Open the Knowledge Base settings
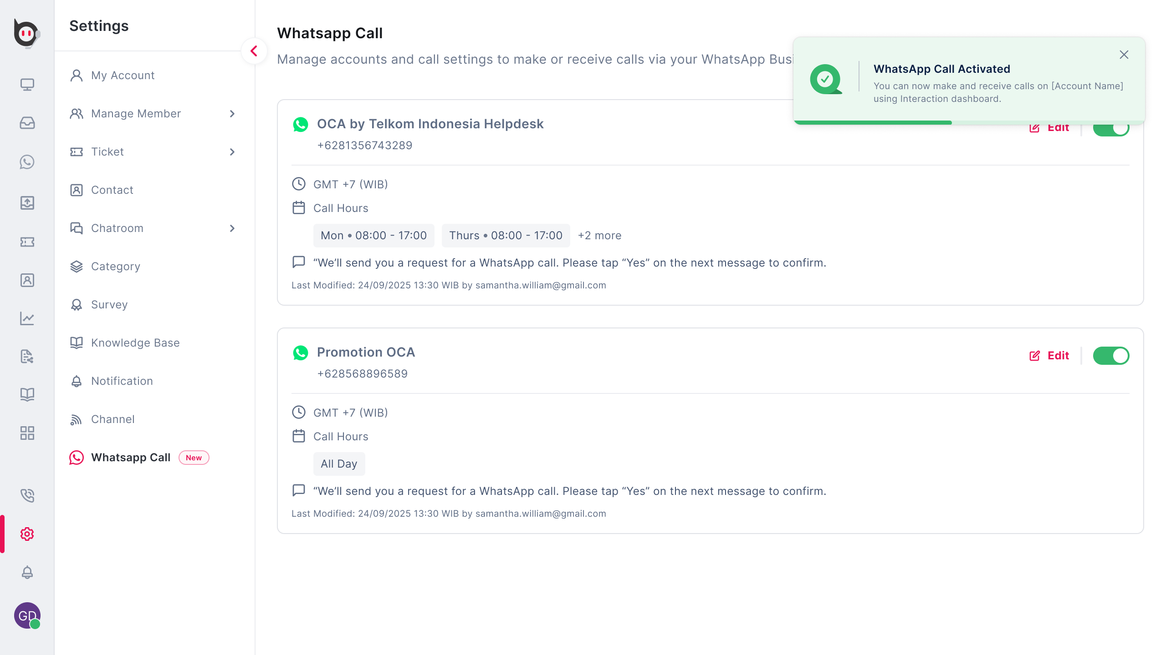 pyautogui.click(x=135, y=343)
